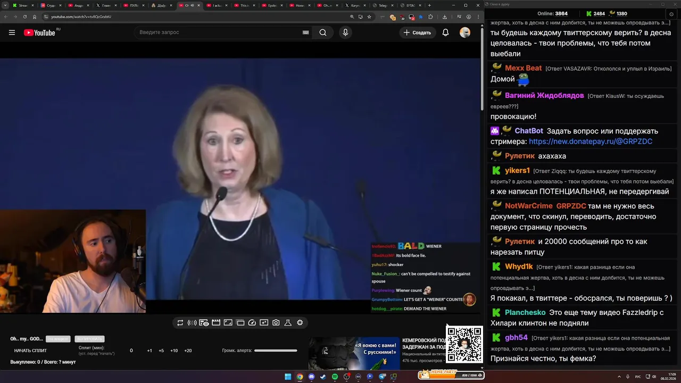Click the Создать button
This screenshot has width=681, height=383.
point(418,32)
